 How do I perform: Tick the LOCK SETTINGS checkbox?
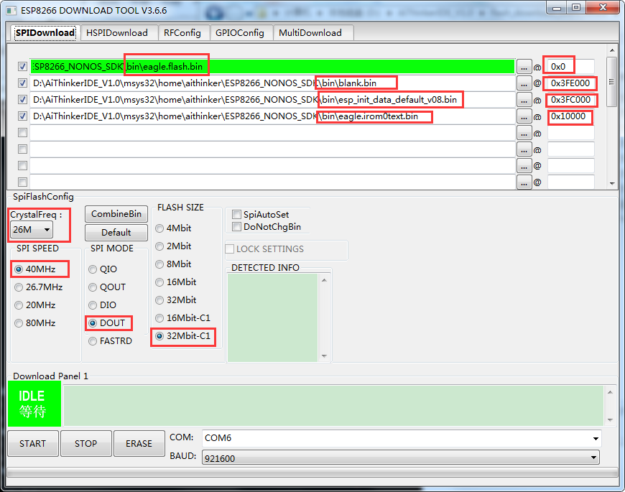coord(230,249)
